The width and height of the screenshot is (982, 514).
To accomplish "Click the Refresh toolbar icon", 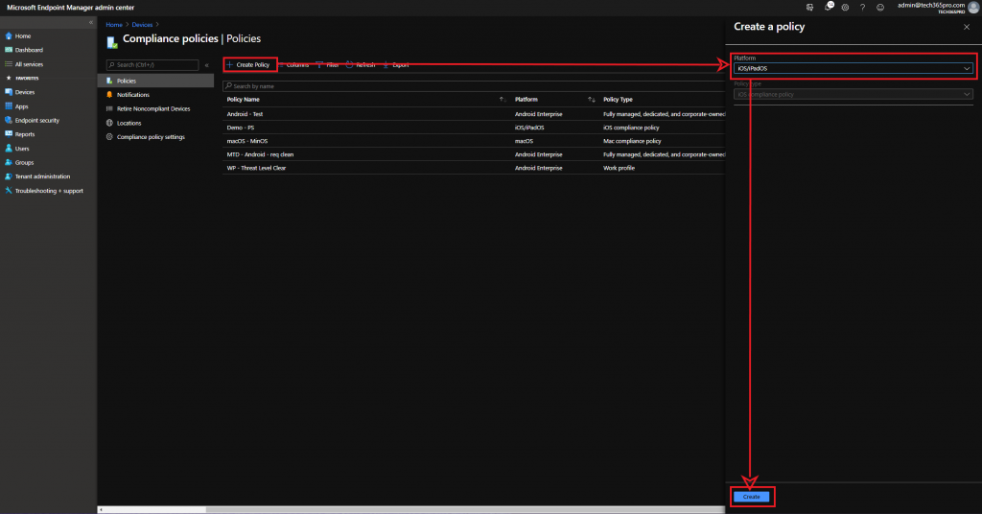I will point(350,64).
